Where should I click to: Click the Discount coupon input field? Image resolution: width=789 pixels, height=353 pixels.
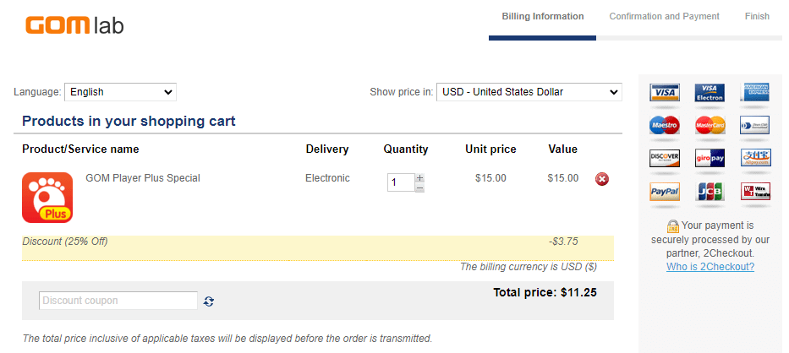[118, 301]
